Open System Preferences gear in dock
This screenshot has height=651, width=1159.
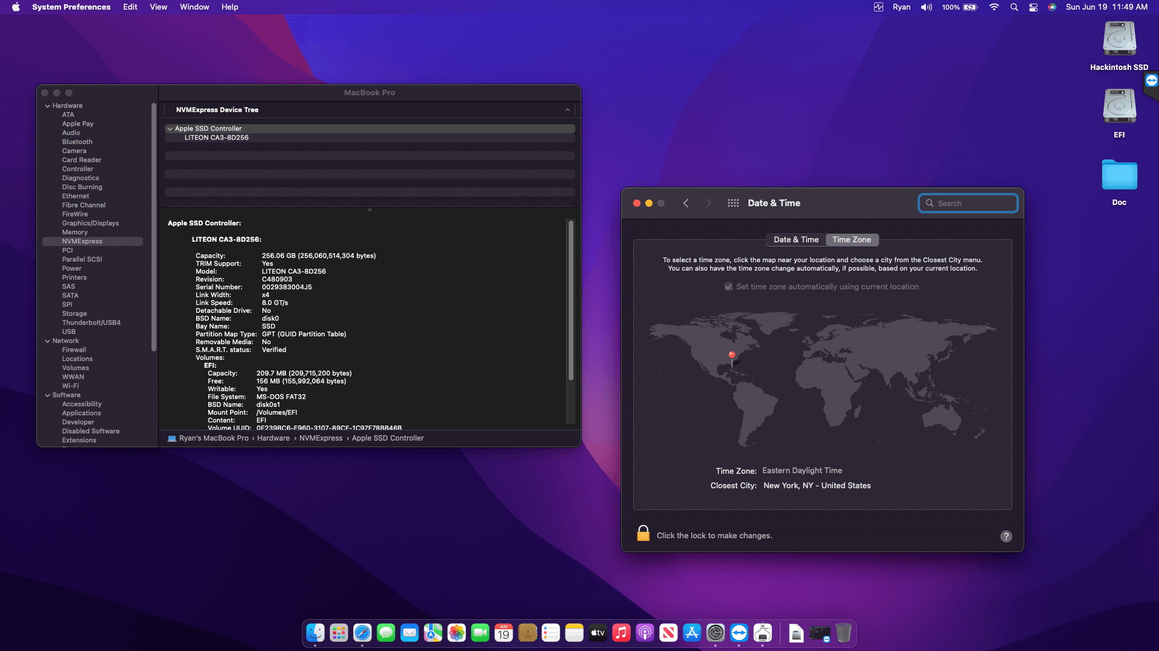715,633
